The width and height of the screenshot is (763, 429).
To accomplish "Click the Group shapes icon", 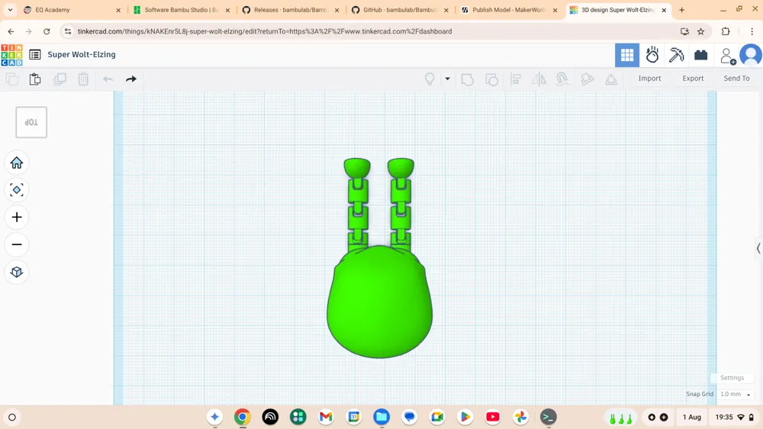I will click(467, 79).
